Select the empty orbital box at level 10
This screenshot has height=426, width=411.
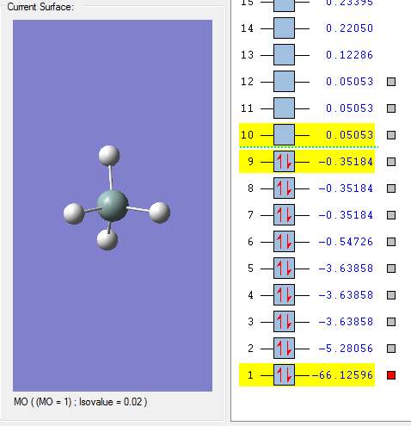pyautogui.click(x=284, y=135)
